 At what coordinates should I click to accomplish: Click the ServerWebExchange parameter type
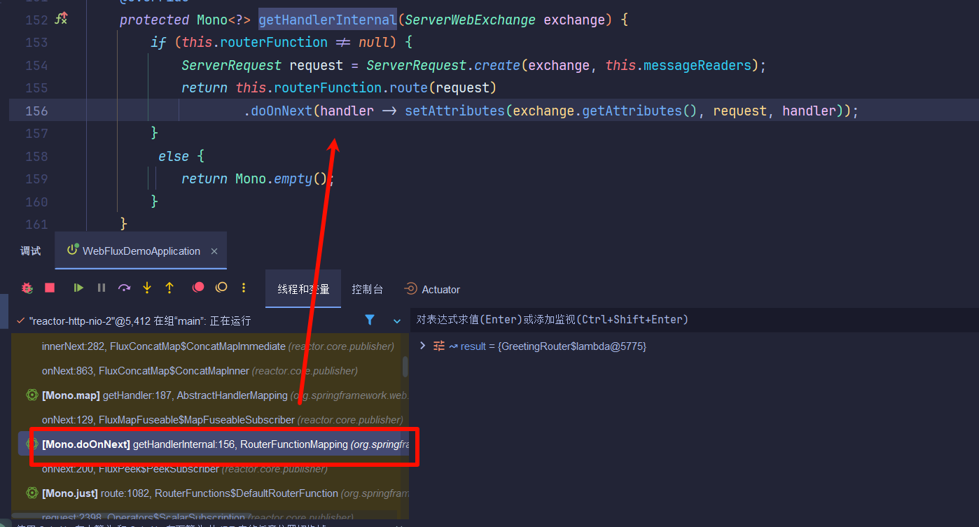click(470, 20)
